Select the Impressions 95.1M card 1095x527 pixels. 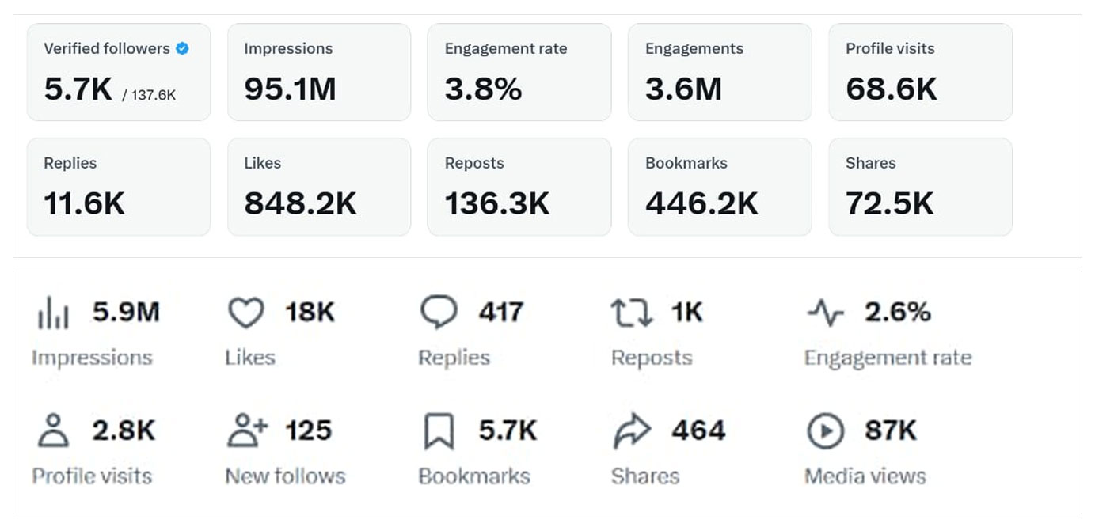coord(319,72)
